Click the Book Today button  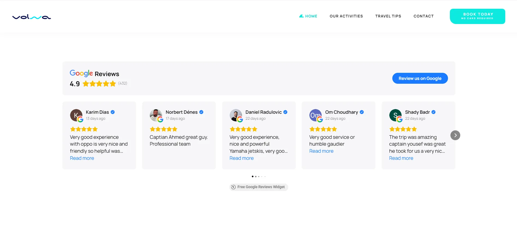coord(477,16)
